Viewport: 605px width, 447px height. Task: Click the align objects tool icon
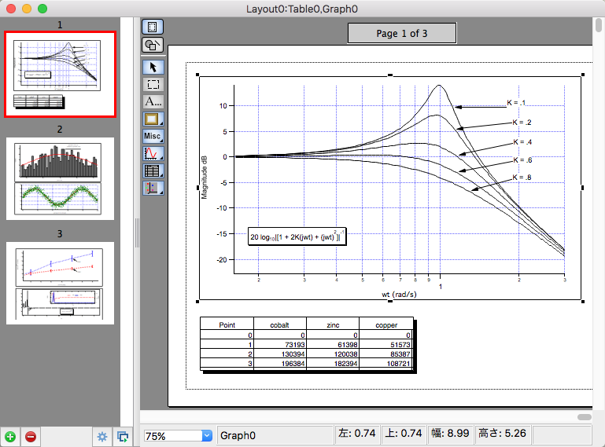(153, 188)
